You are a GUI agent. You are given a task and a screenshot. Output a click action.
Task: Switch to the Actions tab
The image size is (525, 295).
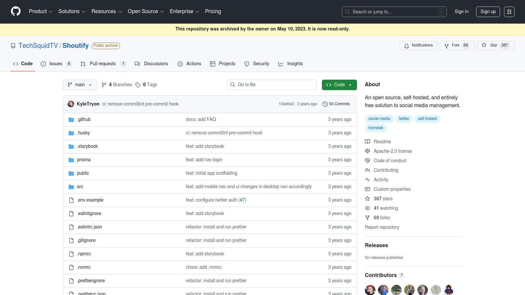189,64
